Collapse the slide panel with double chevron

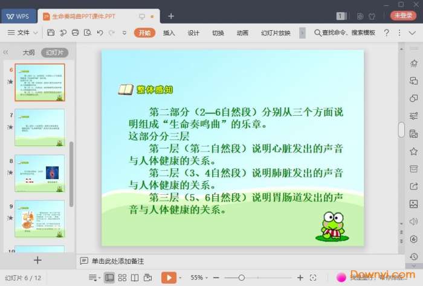click(5, 52)
